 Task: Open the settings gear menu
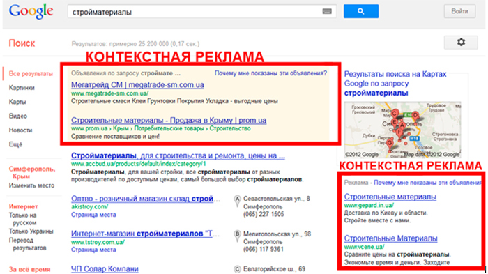[461, 42]
